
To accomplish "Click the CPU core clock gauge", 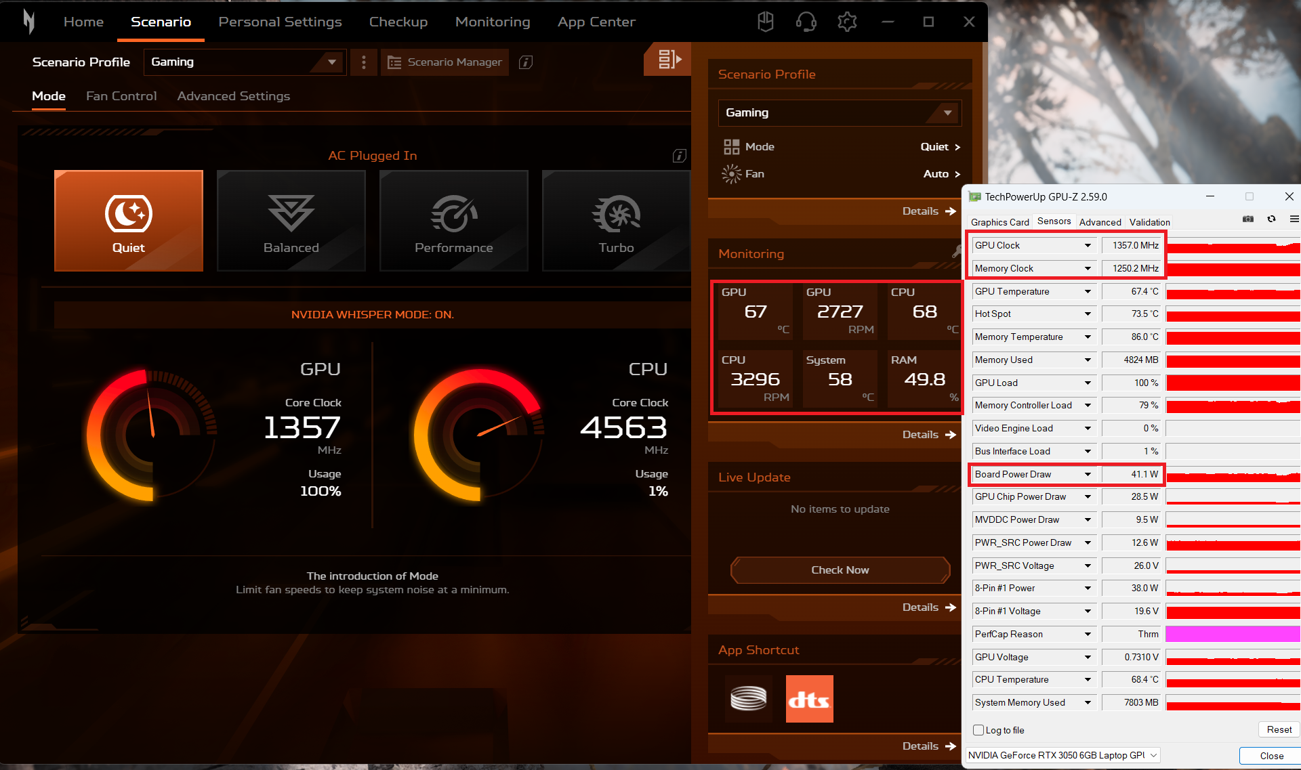I will (x=480, y=435).
